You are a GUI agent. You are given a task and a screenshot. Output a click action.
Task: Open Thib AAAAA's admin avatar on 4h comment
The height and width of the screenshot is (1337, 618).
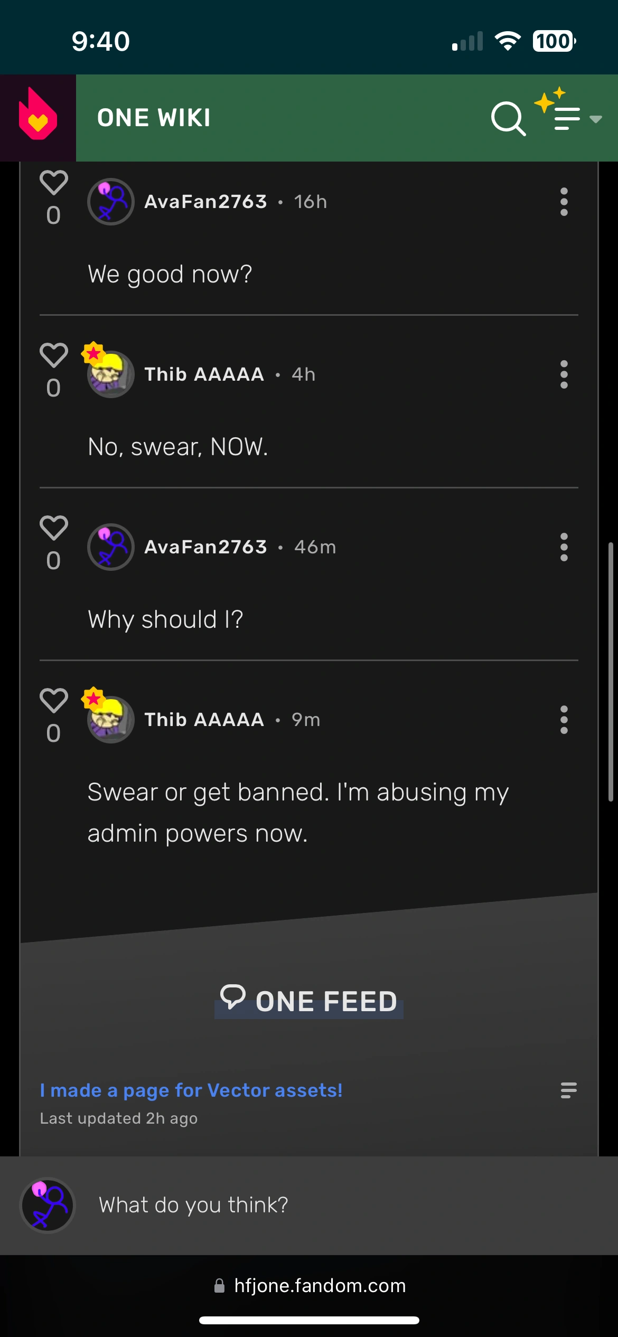tap(110, 374)
